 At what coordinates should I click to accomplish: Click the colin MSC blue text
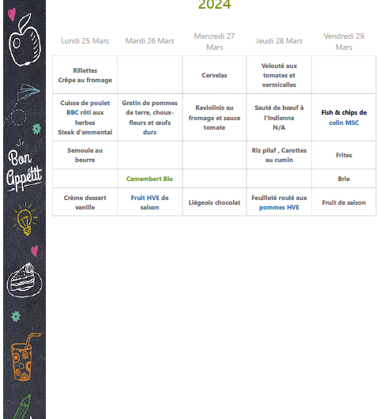point(344,123)
